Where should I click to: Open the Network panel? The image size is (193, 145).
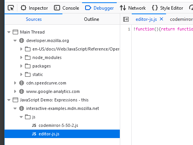click(133, 8)
